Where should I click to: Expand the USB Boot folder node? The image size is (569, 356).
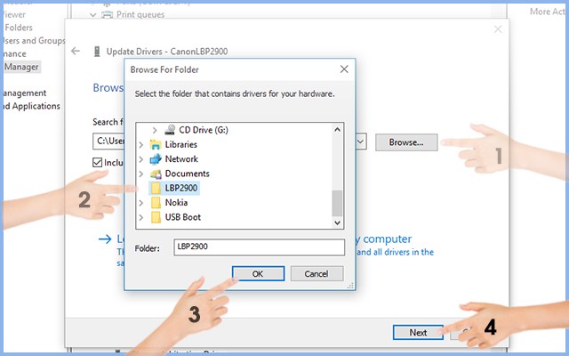(x=141, y=217)
